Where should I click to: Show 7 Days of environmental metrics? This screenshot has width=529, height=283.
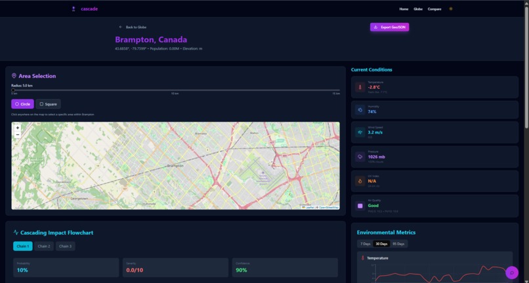click(x=366, y=244)
